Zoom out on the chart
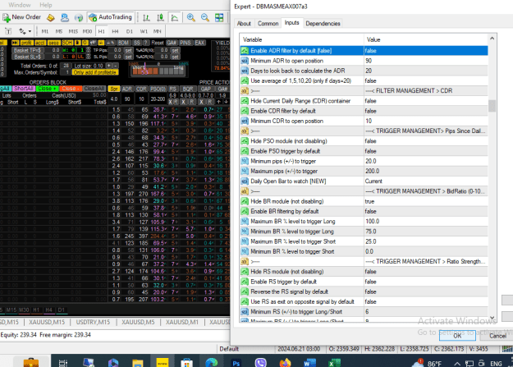Viewport: 513px width, 367px height. pos(205,18)
